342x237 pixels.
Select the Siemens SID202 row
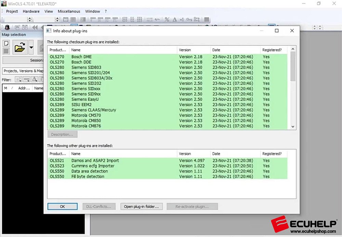pos(167,83)
